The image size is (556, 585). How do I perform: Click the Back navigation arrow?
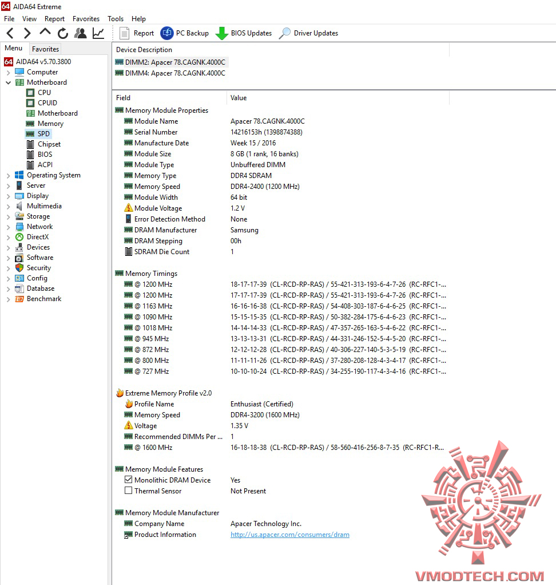coord(10,33)
